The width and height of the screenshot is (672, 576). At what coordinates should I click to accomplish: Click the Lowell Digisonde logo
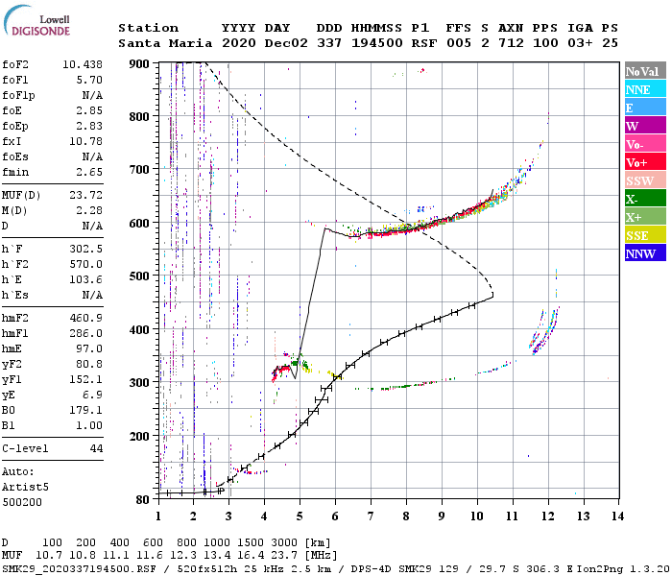pyautogui.click(x=36, y=20)
